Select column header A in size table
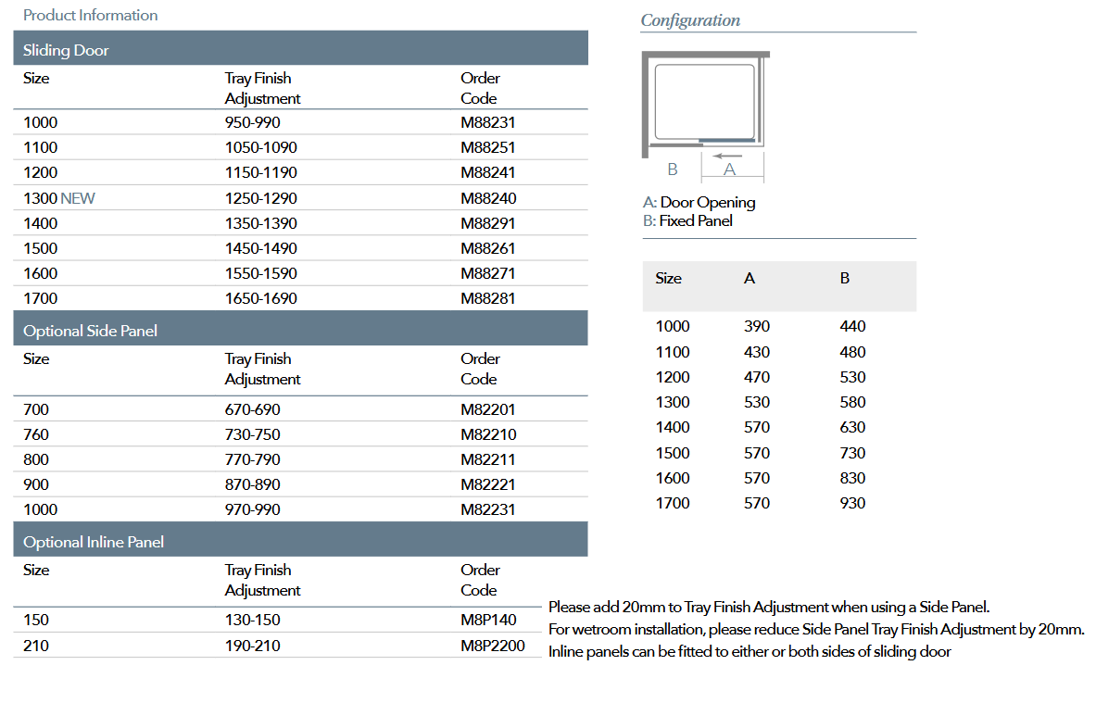The width and height of the screenshot is (1096, 728). tap(749, 277)
